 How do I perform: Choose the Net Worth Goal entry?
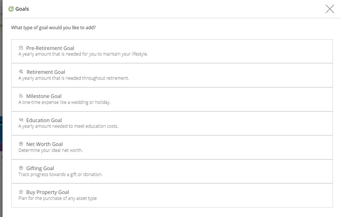point(172,147)
